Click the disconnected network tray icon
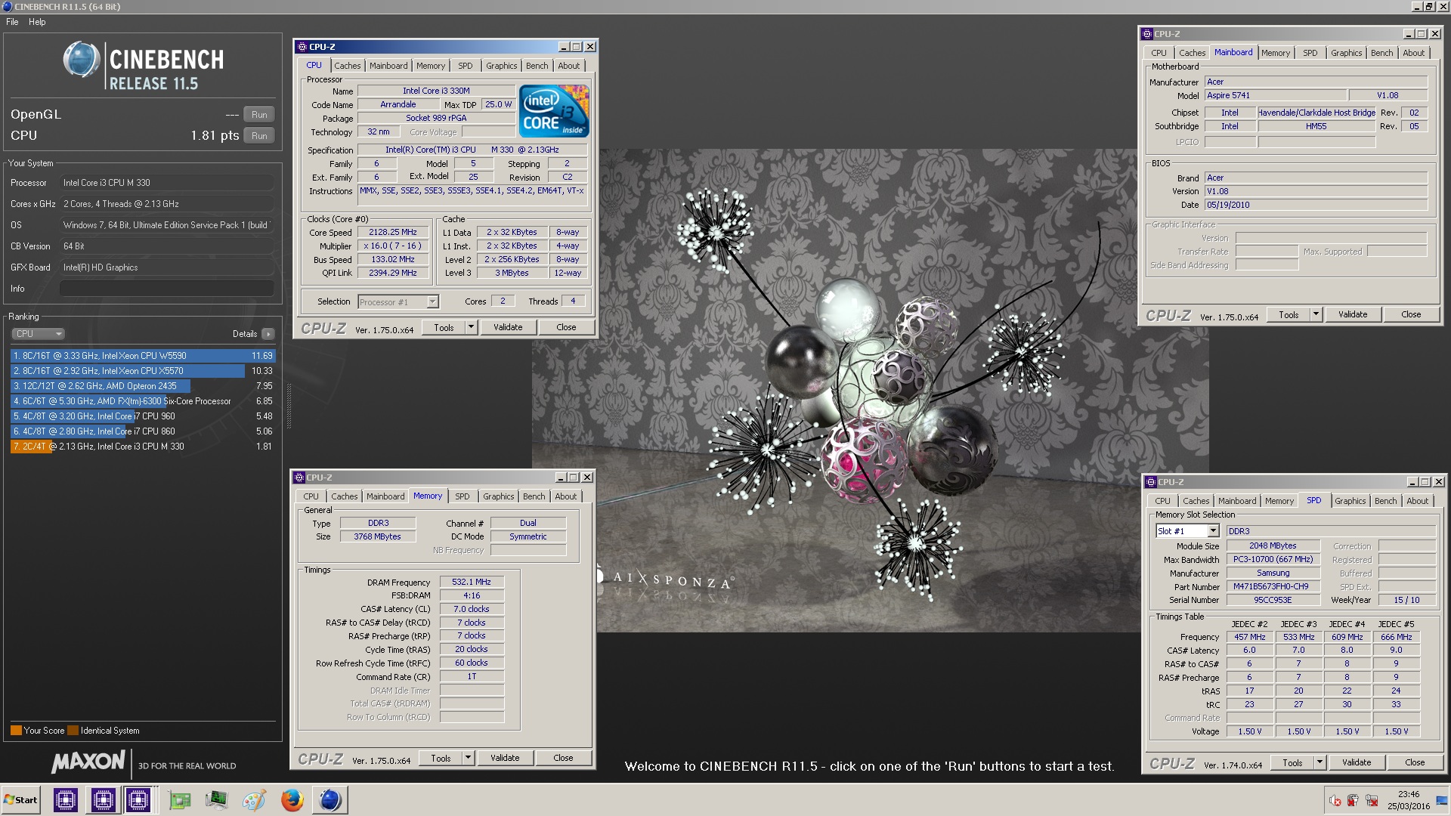 pyautogui.click(x=1372, y=801)
